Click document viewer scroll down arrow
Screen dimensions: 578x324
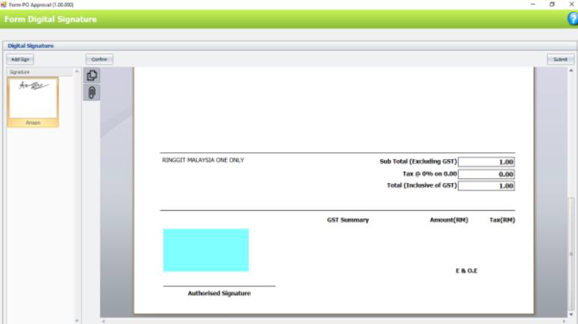pos(571,313)
